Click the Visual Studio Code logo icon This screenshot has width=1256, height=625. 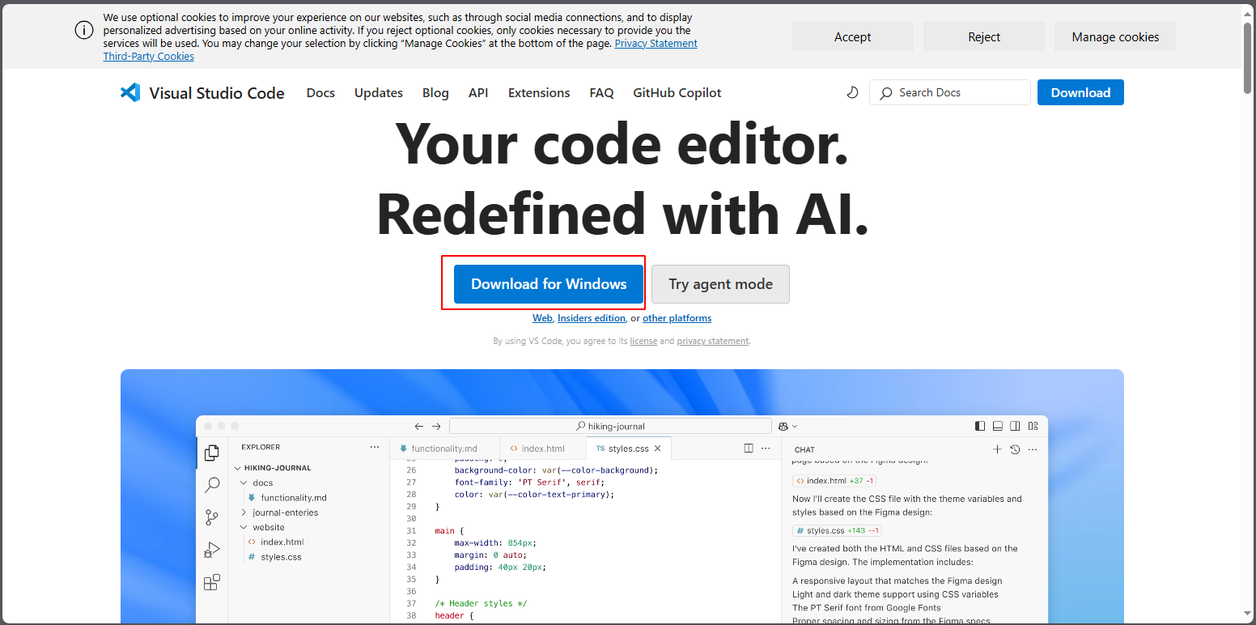click(130, 92)
